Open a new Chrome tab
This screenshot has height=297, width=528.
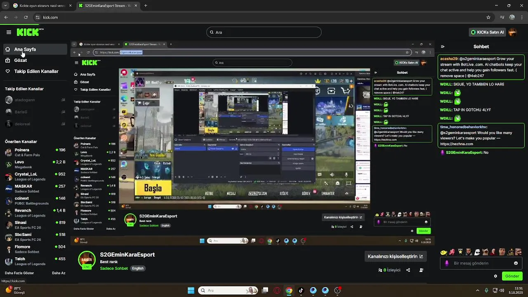(146, 6)
